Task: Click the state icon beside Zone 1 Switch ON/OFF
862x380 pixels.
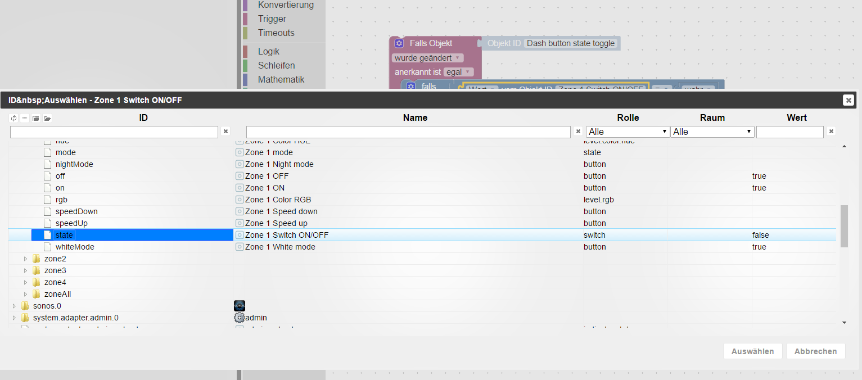Action: click(x=240, y=235)
